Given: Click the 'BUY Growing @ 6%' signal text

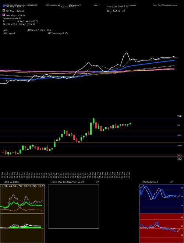Looking at the screenshot, I should [58, 33].
